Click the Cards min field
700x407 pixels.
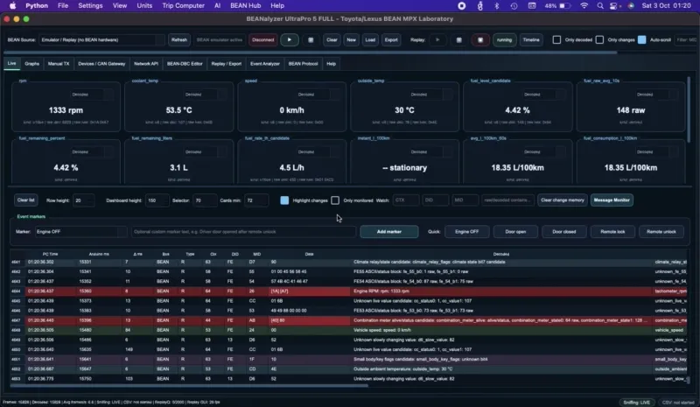tap(257, 200)
